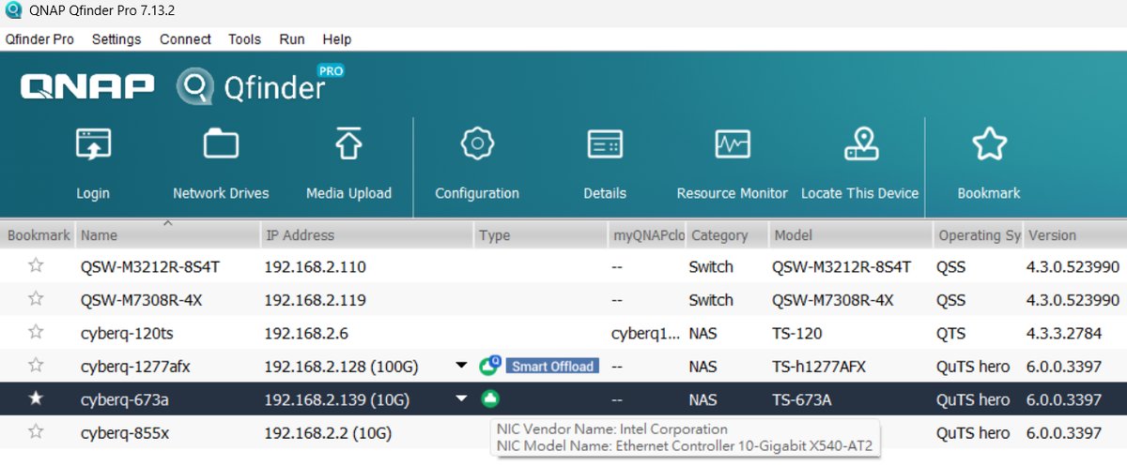Open the Details toolbar icon
Screen dimensions: 1127x466
pos(605,144)
